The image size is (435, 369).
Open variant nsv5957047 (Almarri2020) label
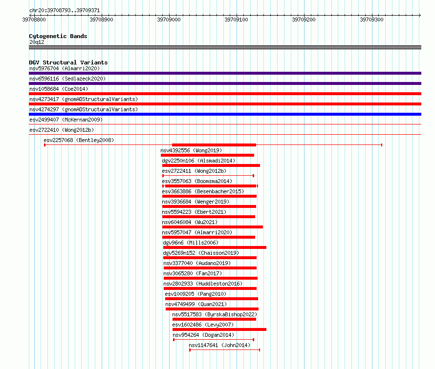(197, 232)
